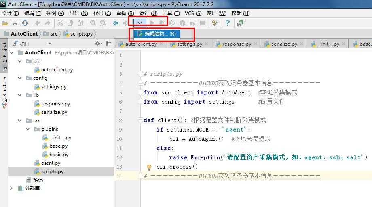This screenshot has width=372, height=207.
Task: Open the run configuration dropdown
Action: tap(140, 23)
